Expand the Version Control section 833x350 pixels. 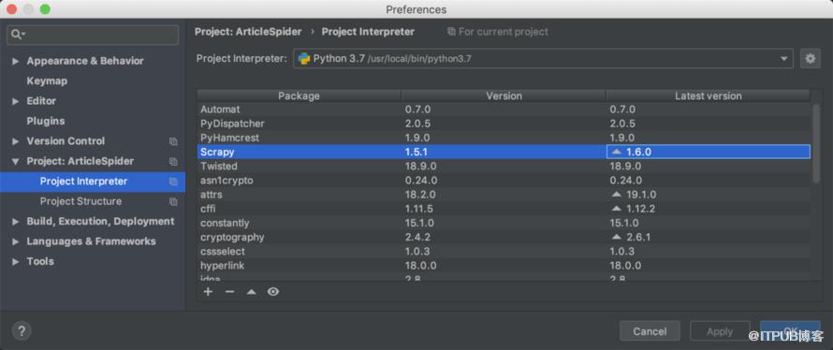coord(16,141)
